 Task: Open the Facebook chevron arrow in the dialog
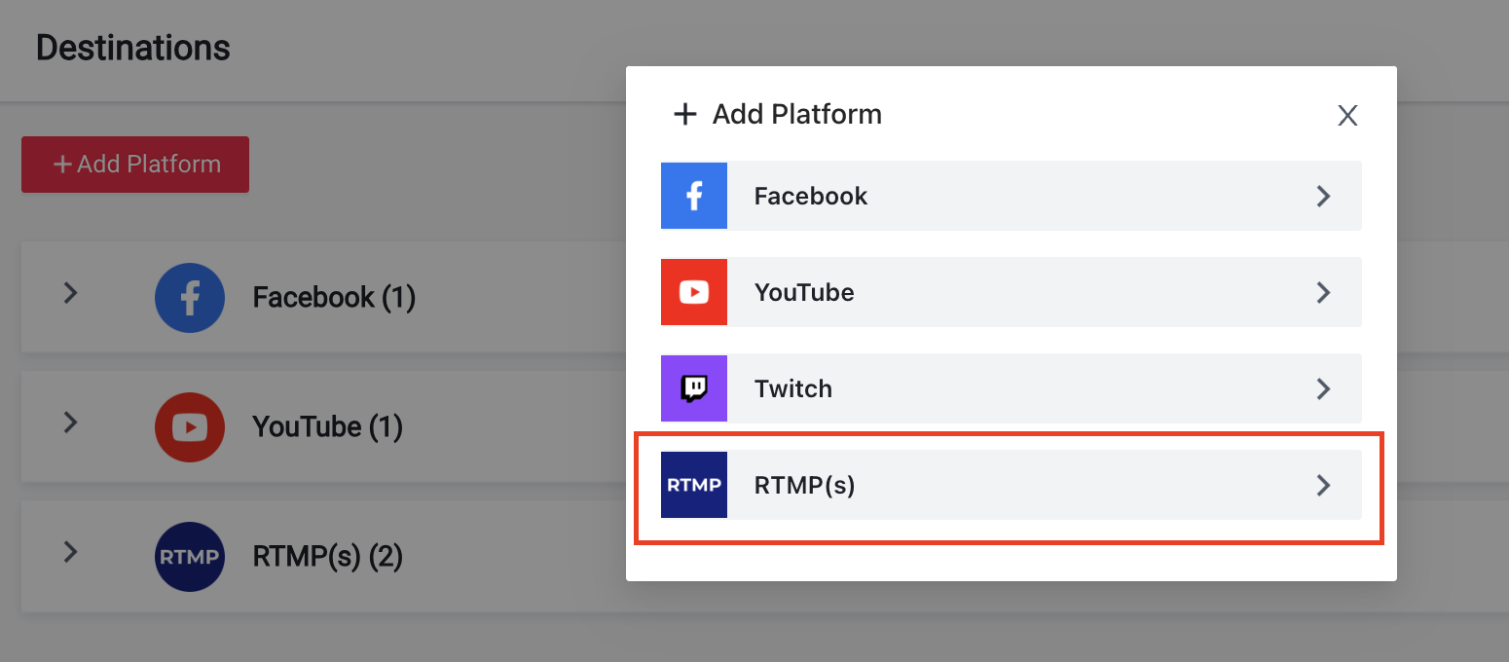tap(1323, 196)
